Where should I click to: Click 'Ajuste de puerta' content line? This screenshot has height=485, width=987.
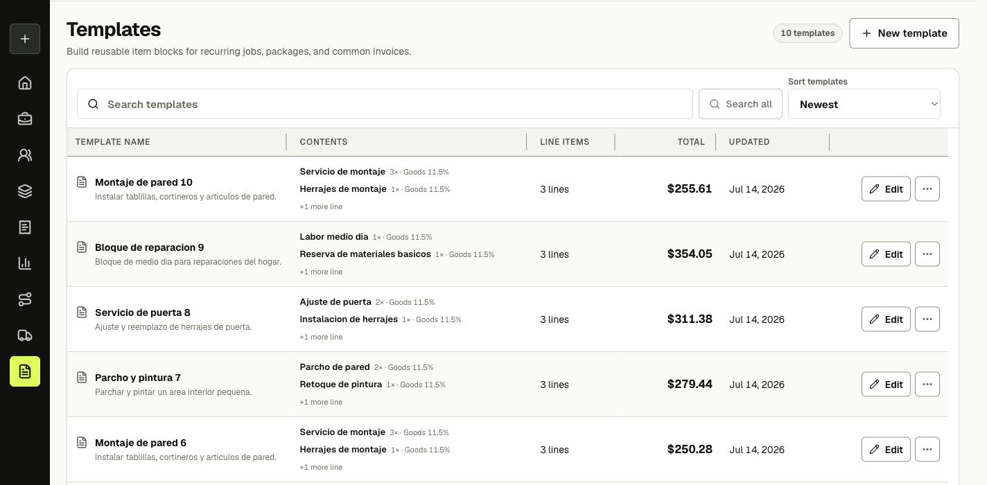pos(335,301)
